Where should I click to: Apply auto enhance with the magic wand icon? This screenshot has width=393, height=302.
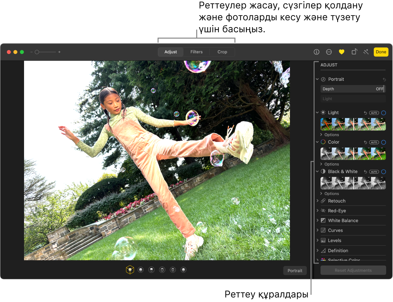[366, 52]
